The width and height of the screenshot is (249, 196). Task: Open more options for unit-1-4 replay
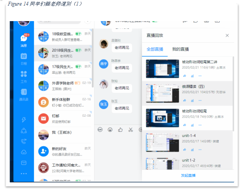pos(200,149)
